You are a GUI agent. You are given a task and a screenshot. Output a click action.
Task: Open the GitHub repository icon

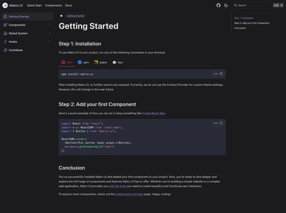[218, 5]
